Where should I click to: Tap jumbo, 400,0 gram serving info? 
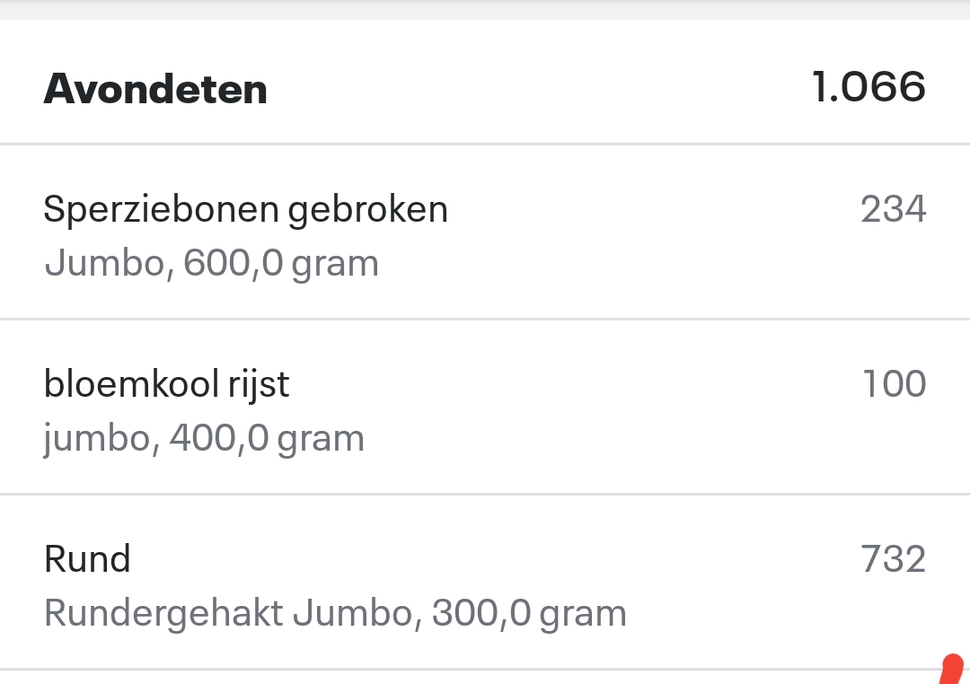pos(204,437)
